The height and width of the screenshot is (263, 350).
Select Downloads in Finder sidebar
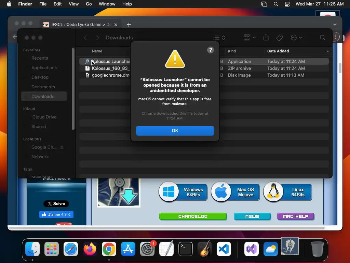tap(44, 96)
